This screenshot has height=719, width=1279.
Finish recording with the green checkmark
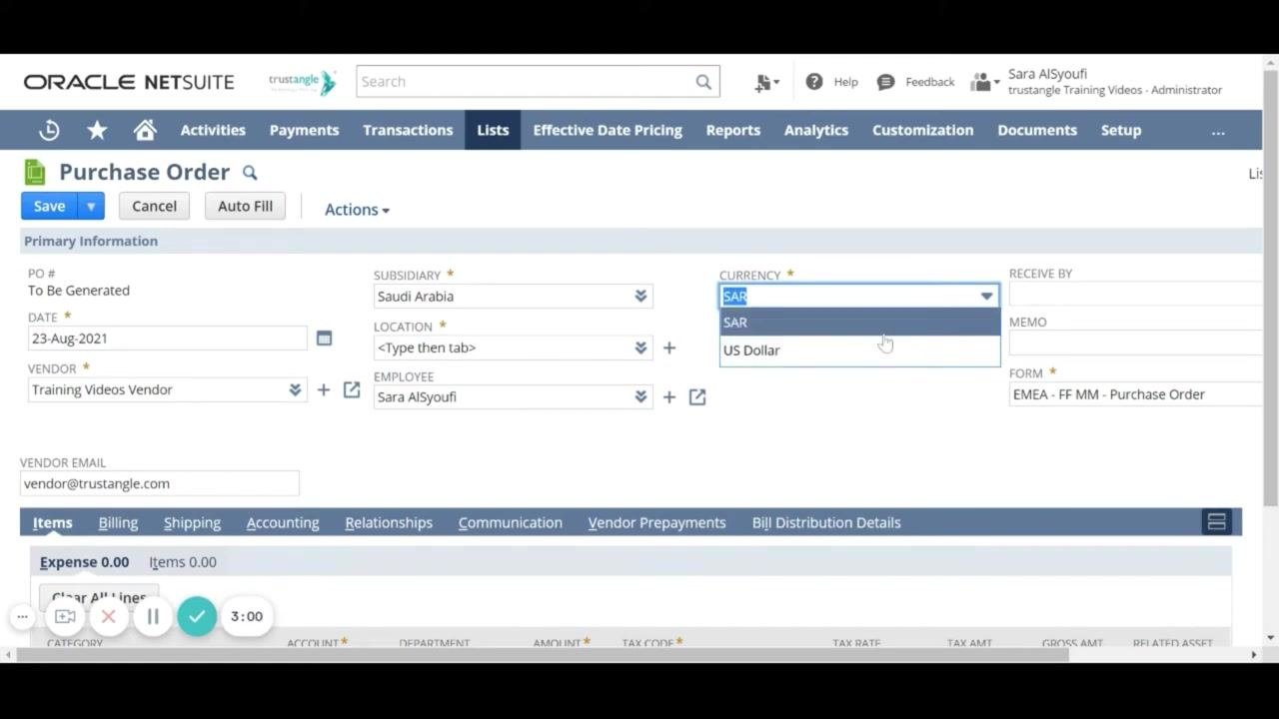197,616
